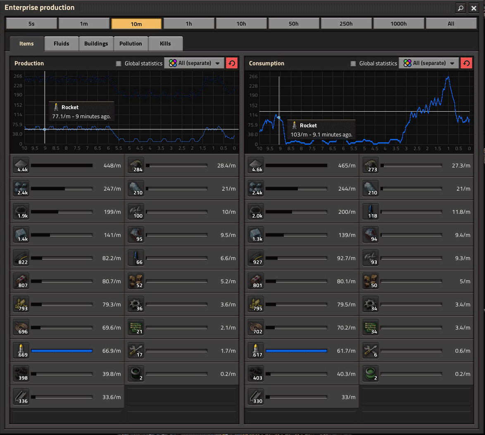
Task: Open search with the magnifier icon
Action: coord(460,8)
